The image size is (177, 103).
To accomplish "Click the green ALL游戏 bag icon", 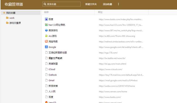I will (46, 36).
